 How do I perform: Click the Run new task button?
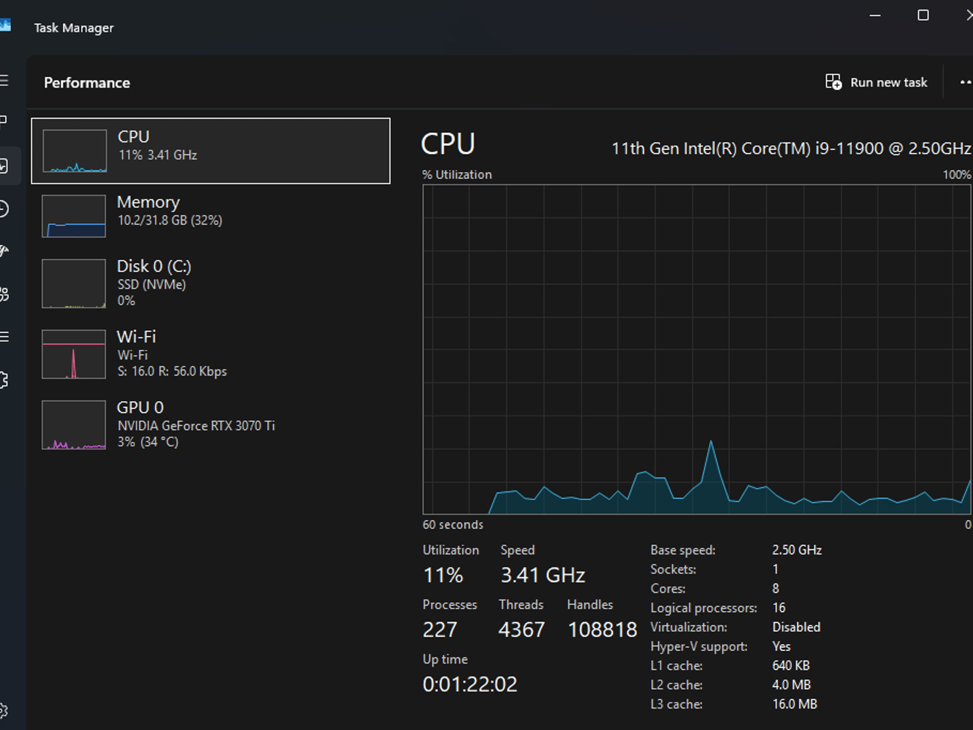876,82
